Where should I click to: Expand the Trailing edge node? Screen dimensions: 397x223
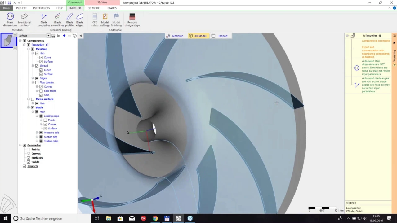(37, 141)
